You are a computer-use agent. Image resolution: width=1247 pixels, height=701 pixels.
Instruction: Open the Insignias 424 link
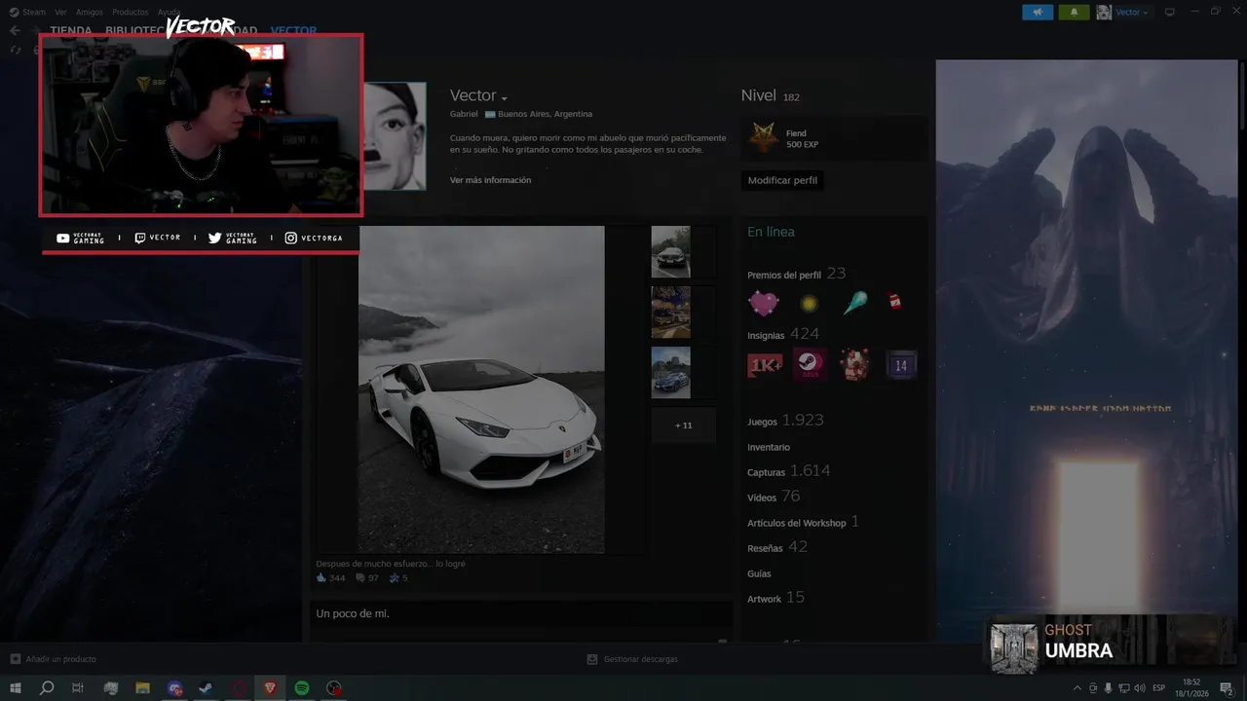(783, 334)
